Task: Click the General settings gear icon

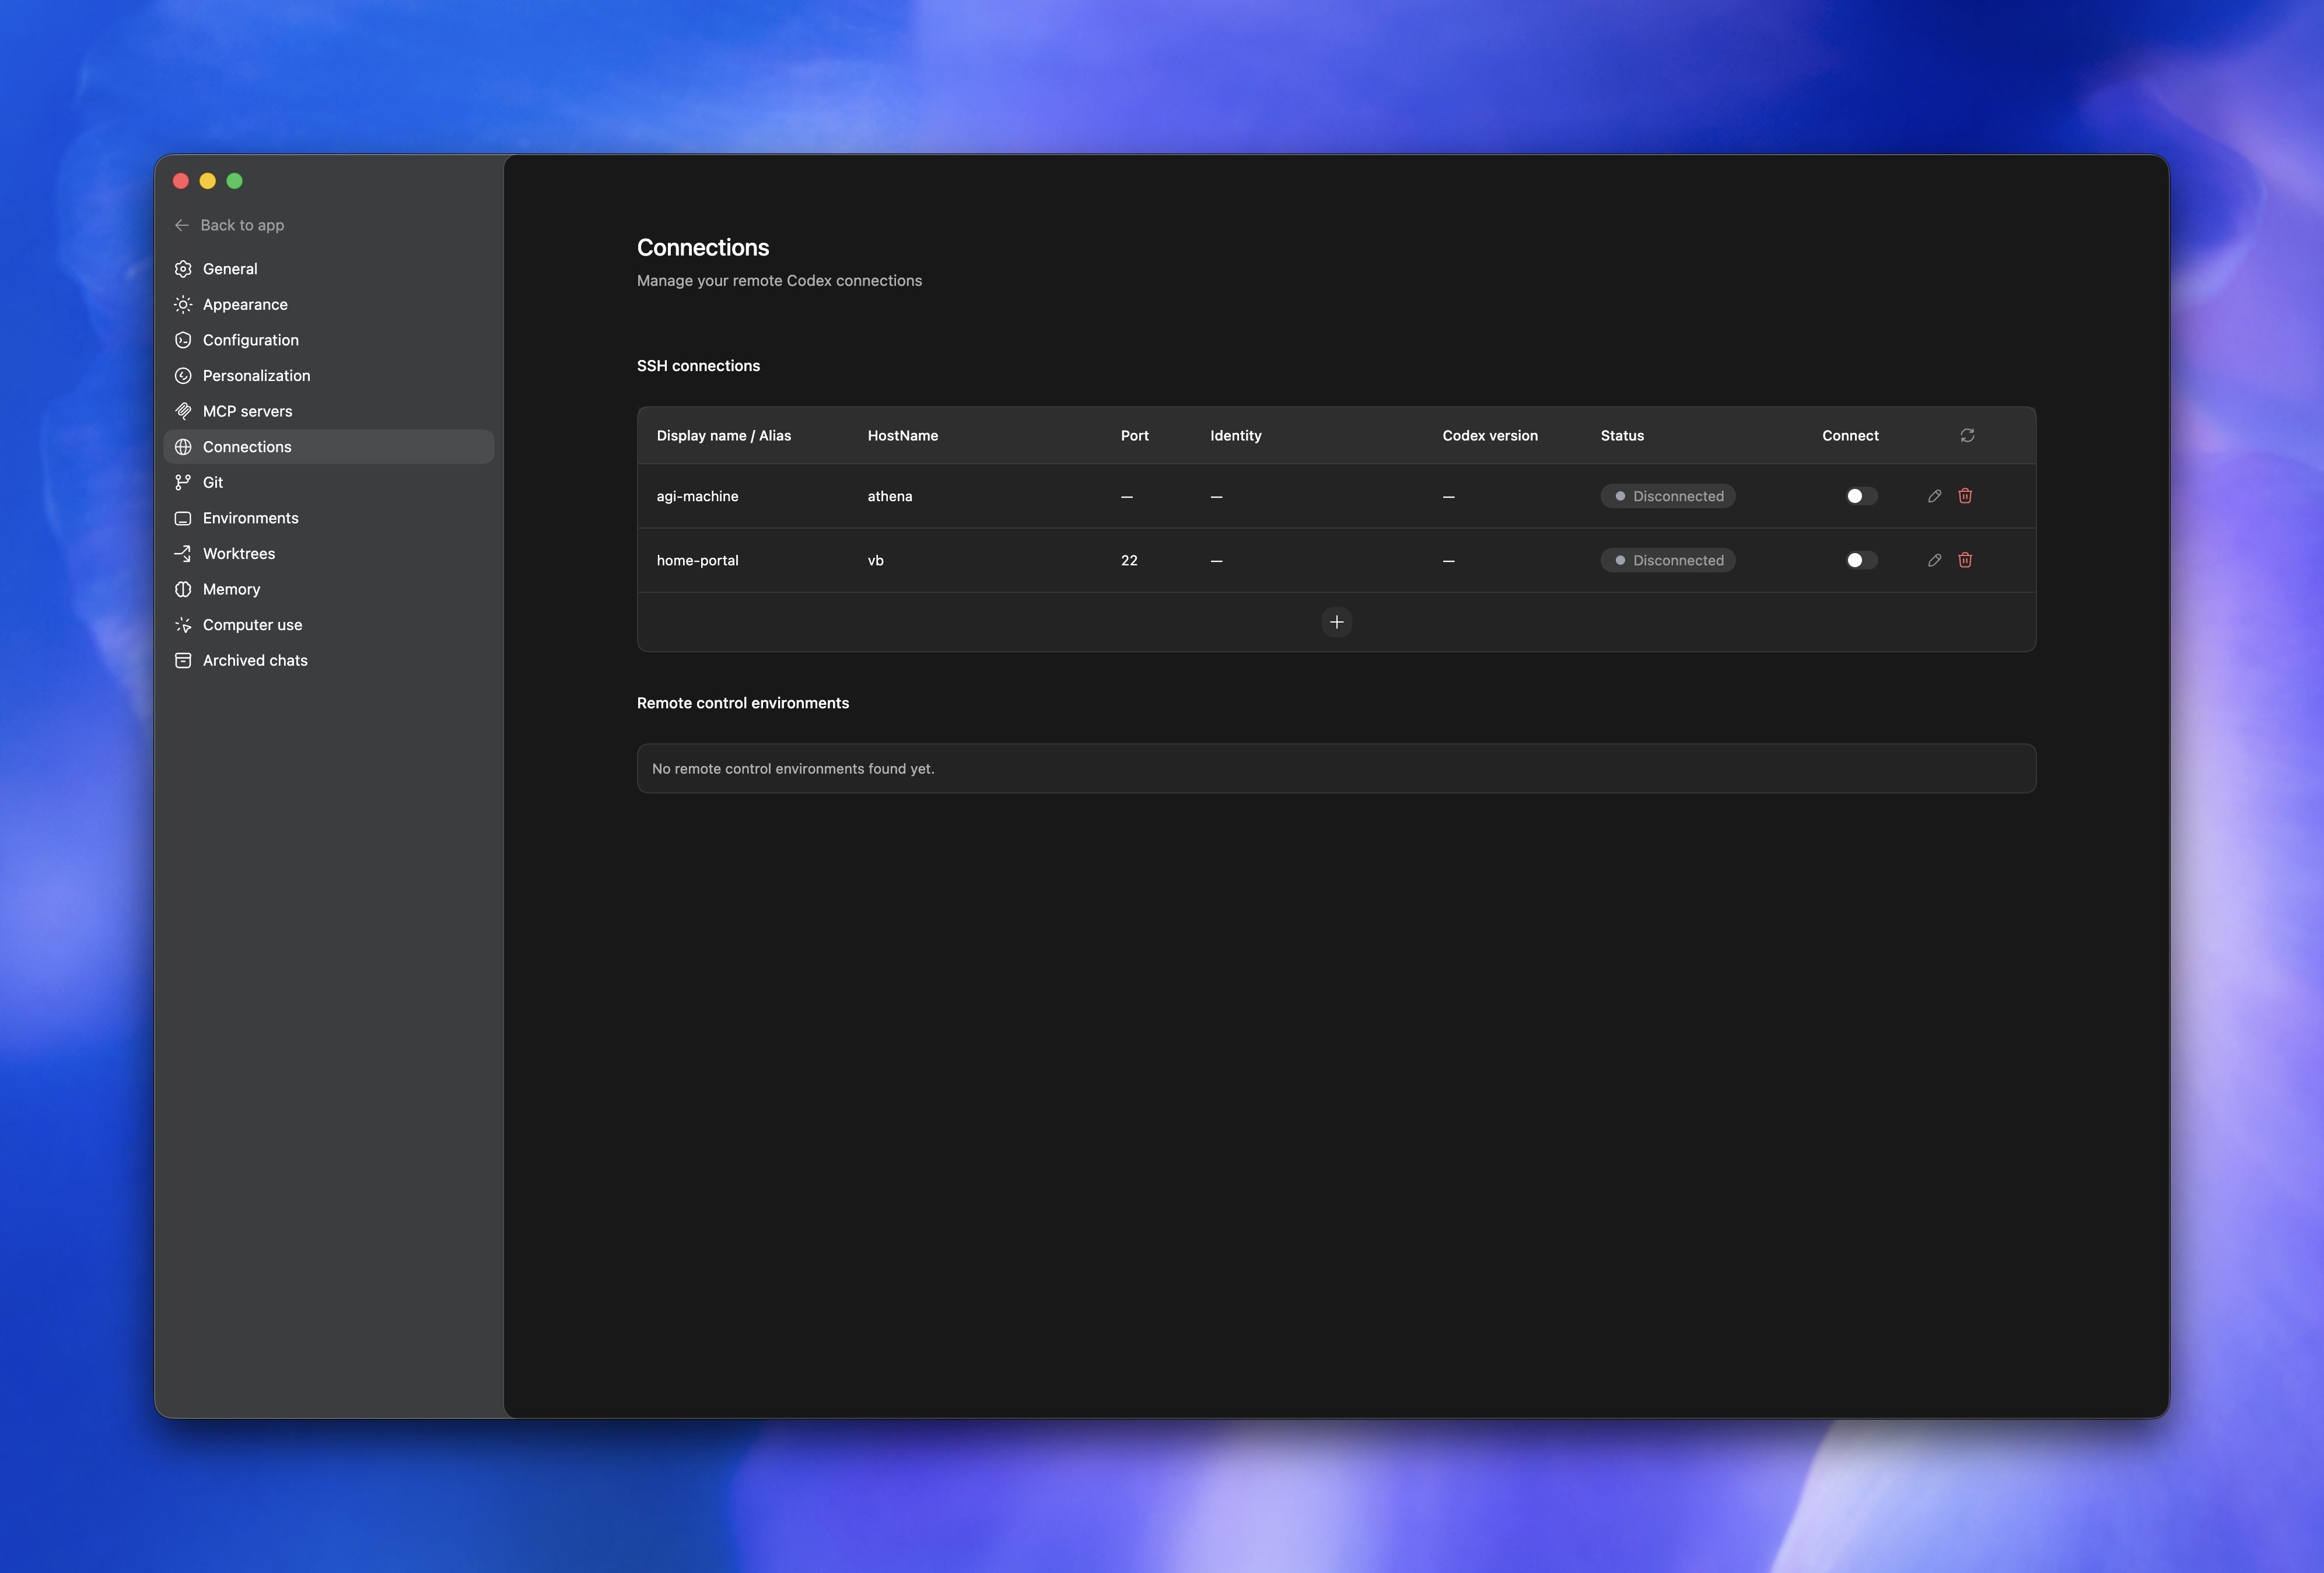Action: tap(183, 268)
